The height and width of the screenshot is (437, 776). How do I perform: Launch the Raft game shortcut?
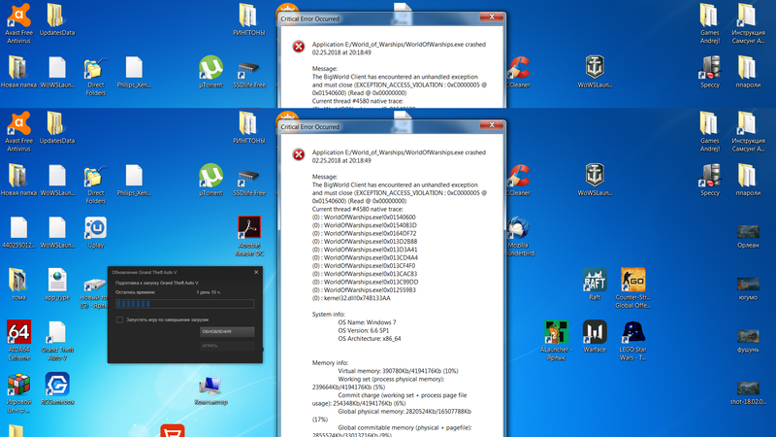click(x=595, y=281)
